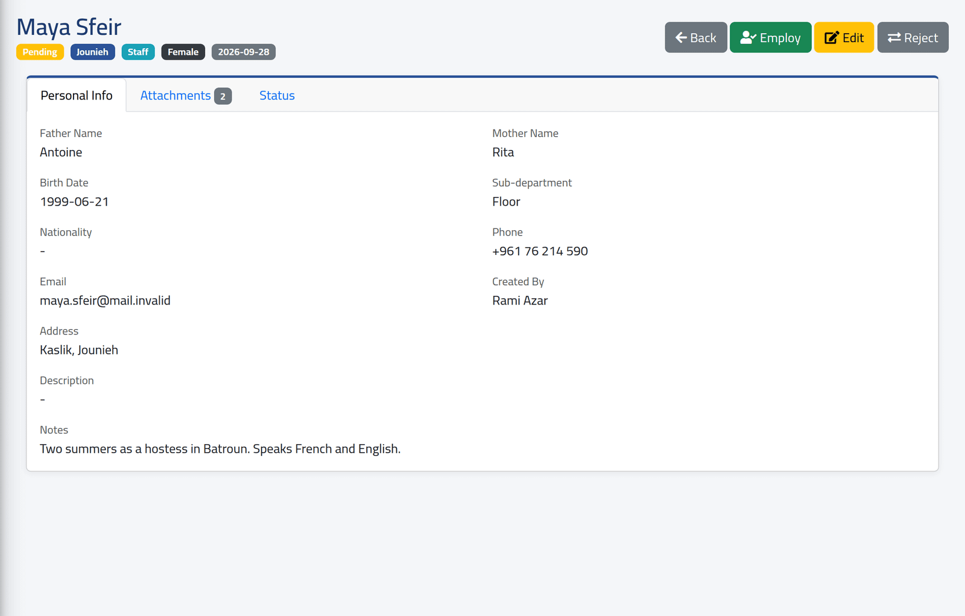Click the back arrow icon

click(x=681, y=37)
